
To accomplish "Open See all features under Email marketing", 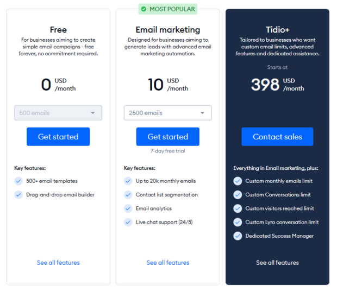I will click(x=168, y=263).
